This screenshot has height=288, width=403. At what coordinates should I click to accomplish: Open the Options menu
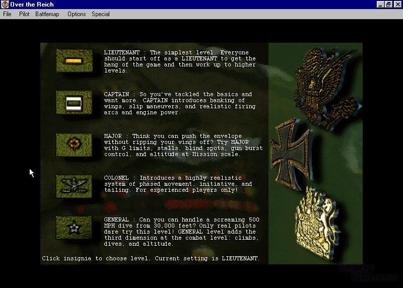pyautogui.click(x=77, y=14)
